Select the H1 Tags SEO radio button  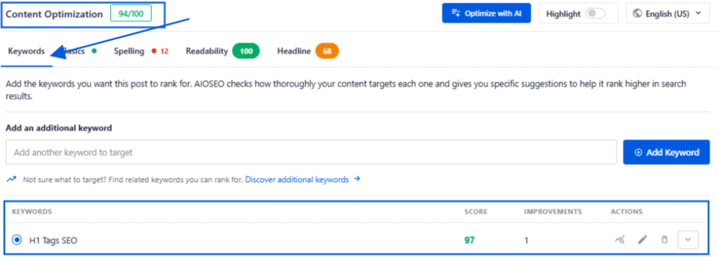(x=17, y=239)
